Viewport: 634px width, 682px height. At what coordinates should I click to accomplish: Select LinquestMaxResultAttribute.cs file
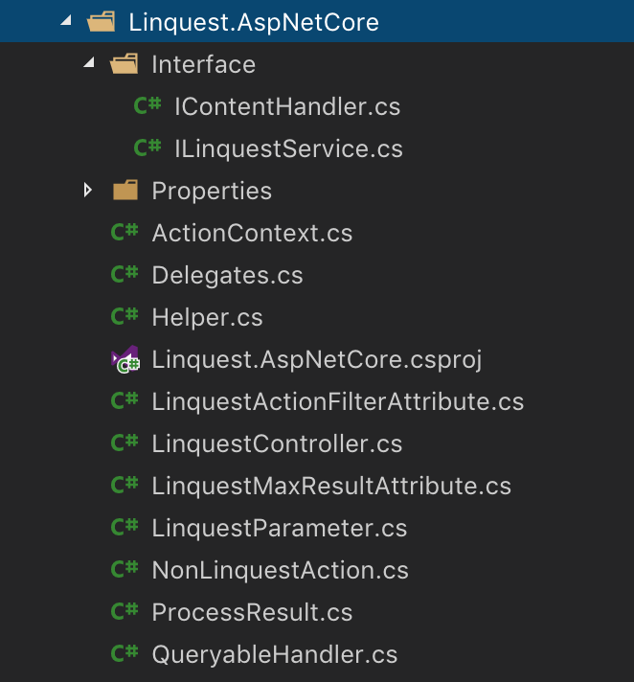[331, 486]
